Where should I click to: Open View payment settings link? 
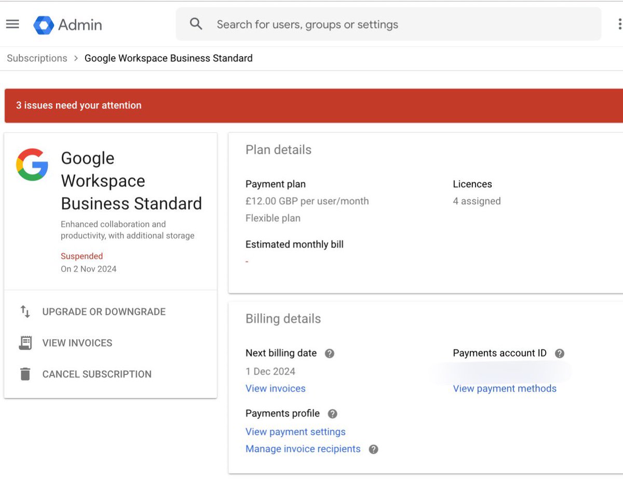click(295, 432)
